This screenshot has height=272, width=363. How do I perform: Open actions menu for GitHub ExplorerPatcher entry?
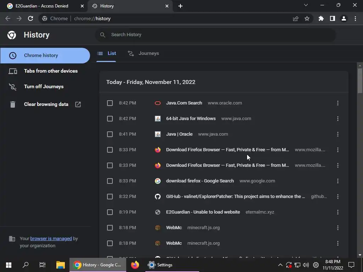tap(338, 197)
